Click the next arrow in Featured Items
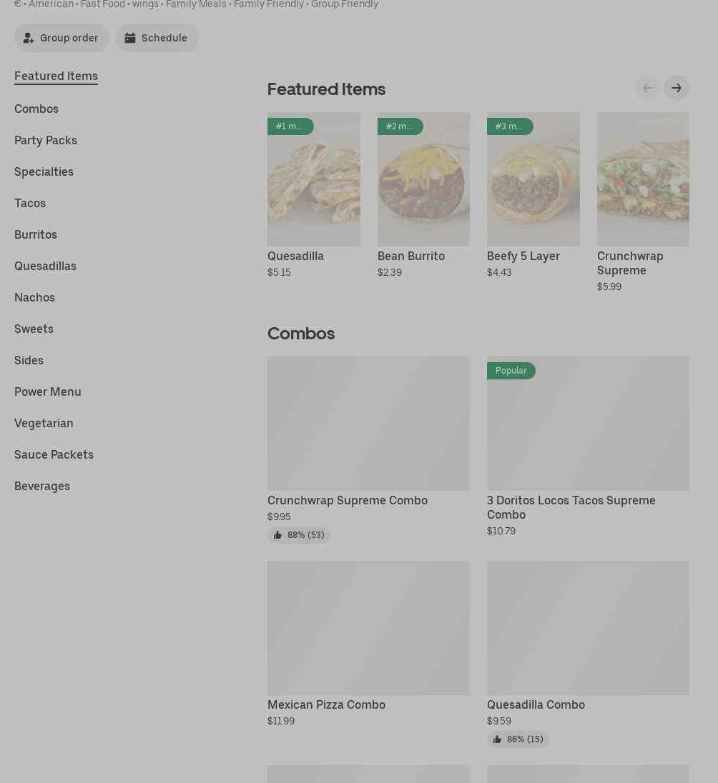The image size is (718, 783). 676,88
